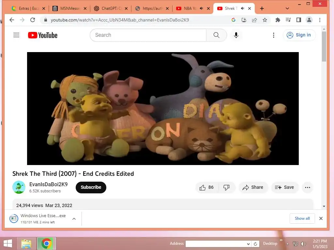Viewport: 334px width, 250px height.
Task: Click the browser forward arrow
Action: pos(22,20)
